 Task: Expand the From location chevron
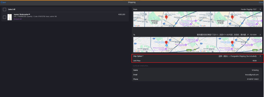click(260, 9)
